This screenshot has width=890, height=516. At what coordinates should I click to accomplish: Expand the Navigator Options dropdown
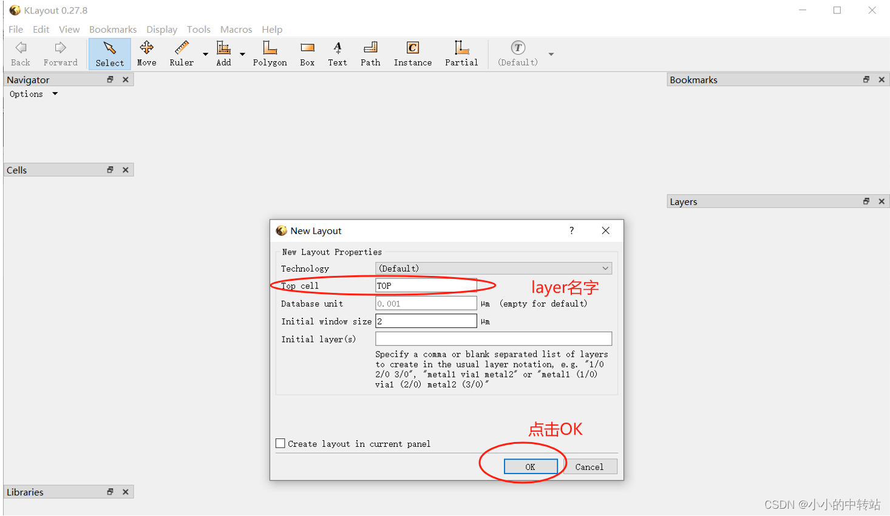(x=33, y=94)
